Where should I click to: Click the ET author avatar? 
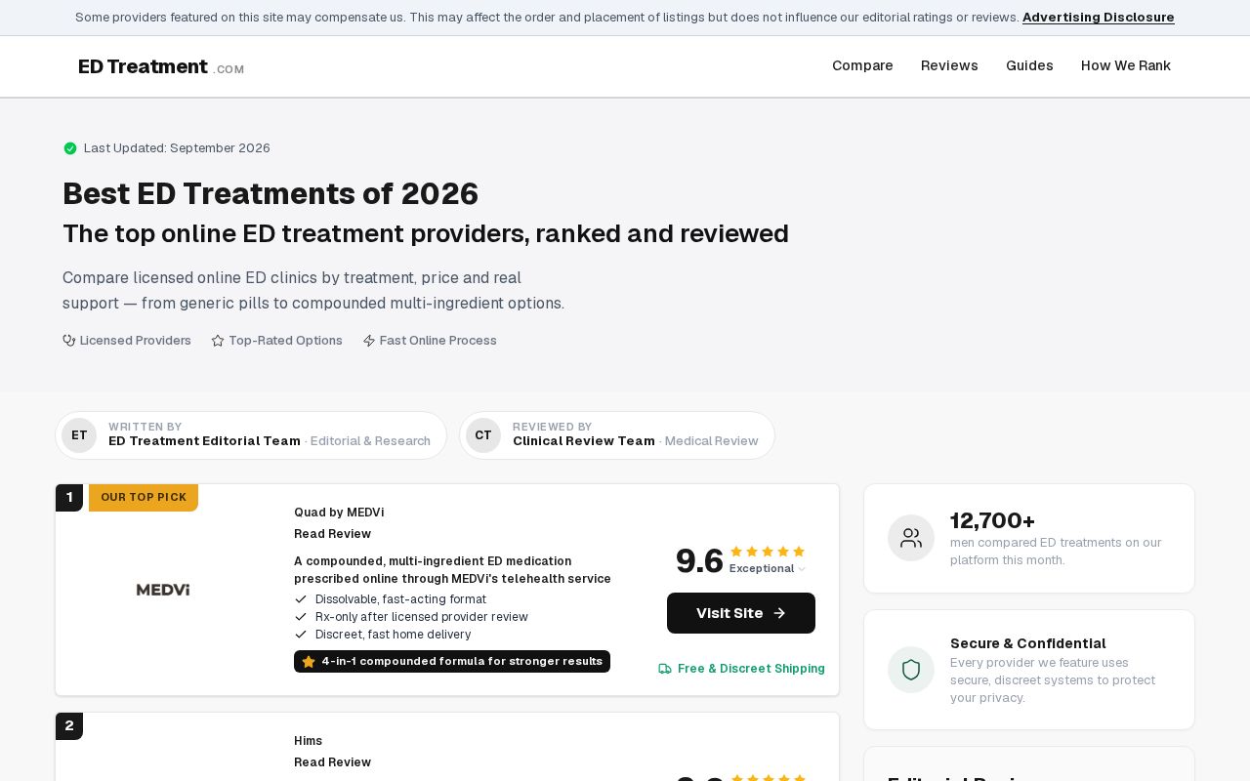(x=79, y=435)
